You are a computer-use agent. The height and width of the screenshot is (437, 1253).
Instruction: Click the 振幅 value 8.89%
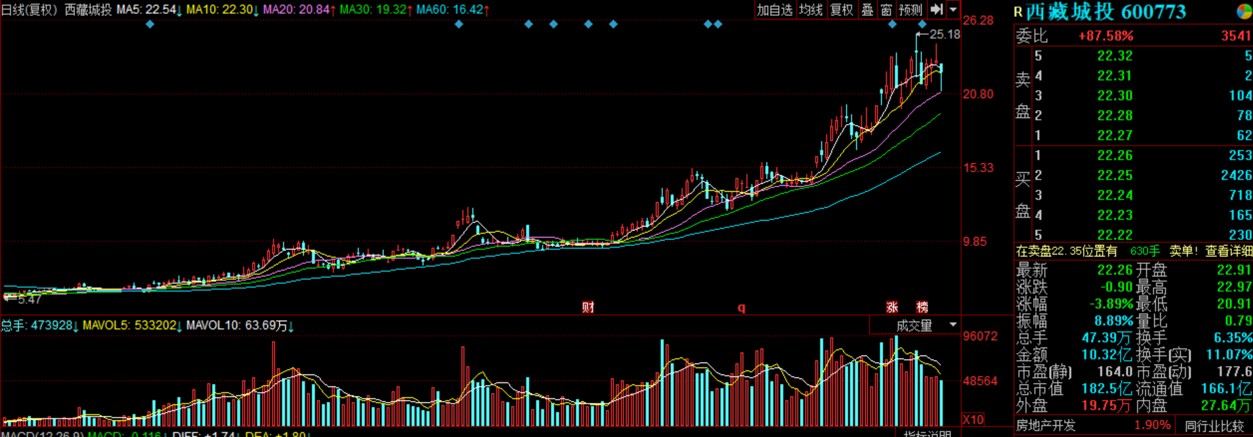click(x=1113, y=321)
